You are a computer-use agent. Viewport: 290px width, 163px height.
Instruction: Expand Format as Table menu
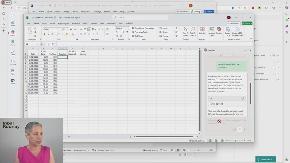click(x=140, y=32)
